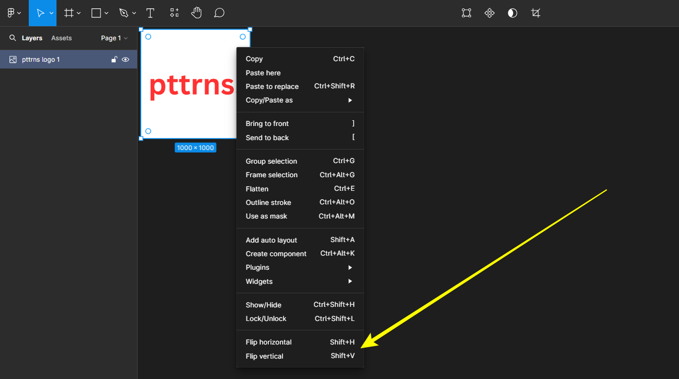Choose Create component from context menu
The image size is (679, 379).
[300, 254]
